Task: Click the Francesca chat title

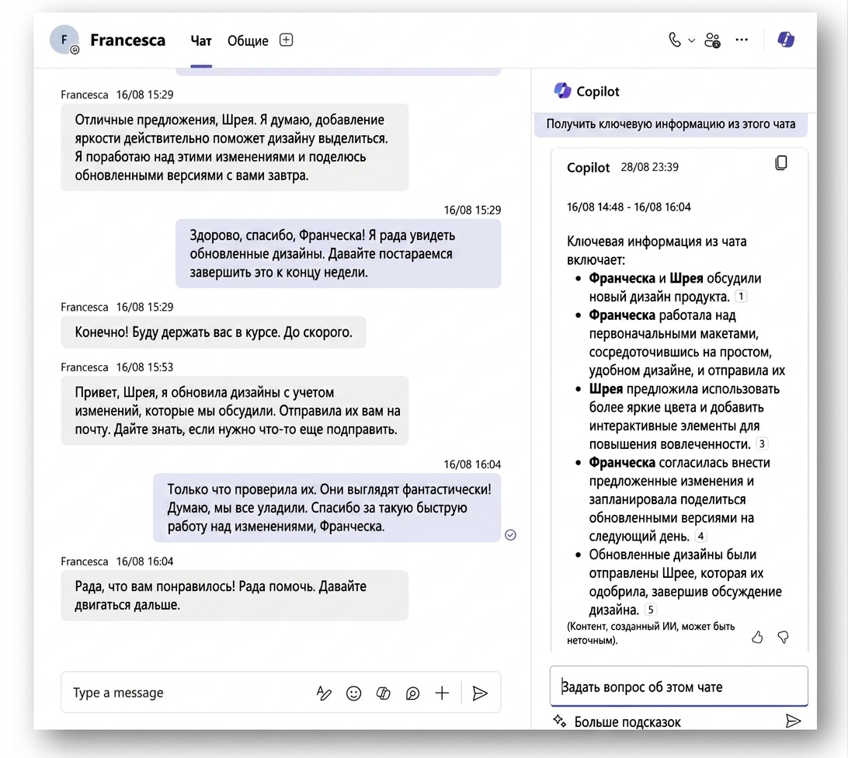Action: (x=127, y=40)
